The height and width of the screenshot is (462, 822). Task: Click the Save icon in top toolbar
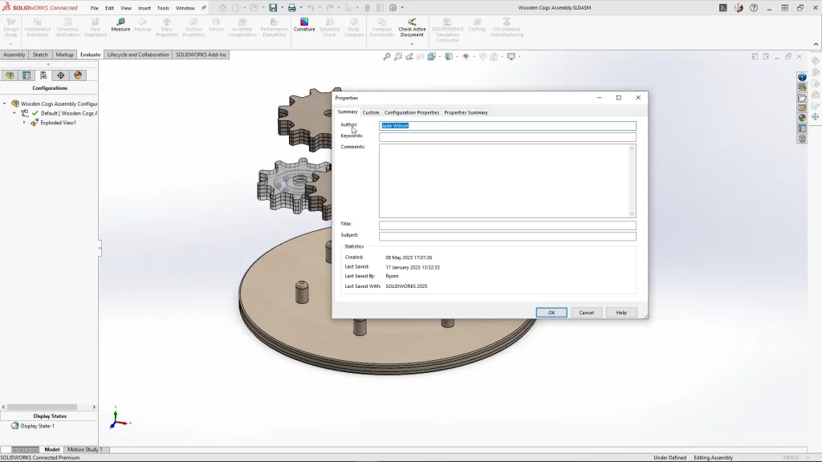click(273, 8)
